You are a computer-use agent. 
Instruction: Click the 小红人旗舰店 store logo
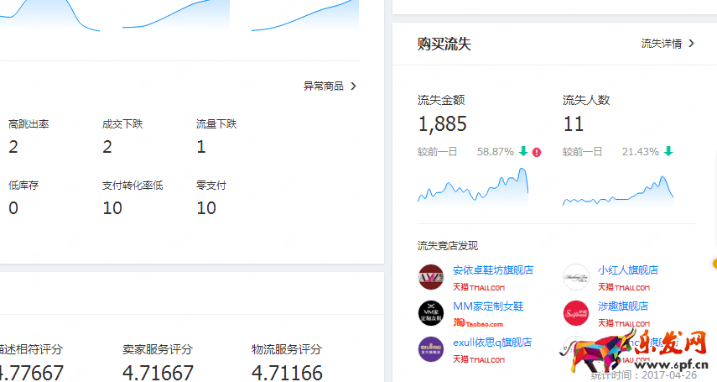click(575, 277)
